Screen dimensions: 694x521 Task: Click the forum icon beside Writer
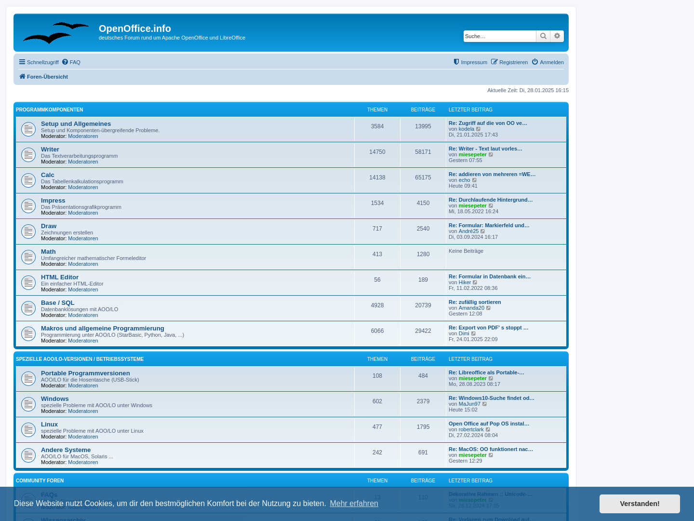(x=28, y=155)
